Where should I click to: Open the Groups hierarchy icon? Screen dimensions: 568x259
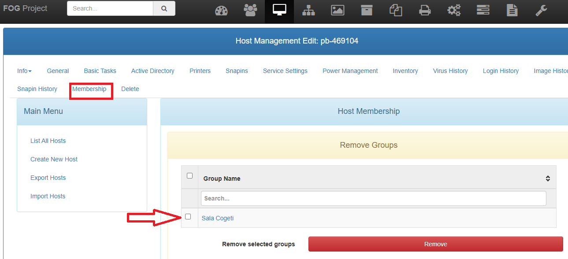click(308, 11)
